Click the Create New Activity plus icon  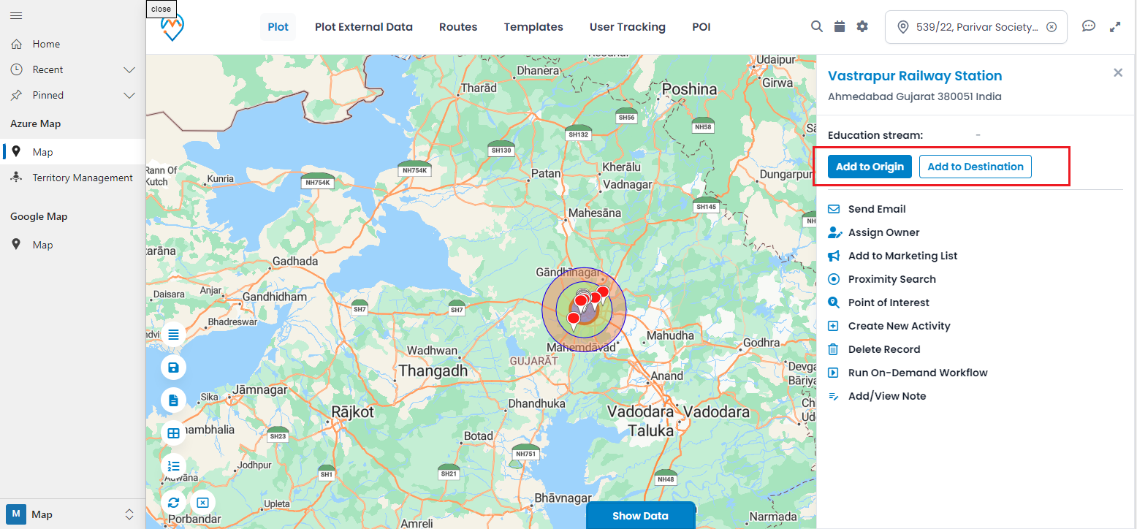tap(833, 326)
